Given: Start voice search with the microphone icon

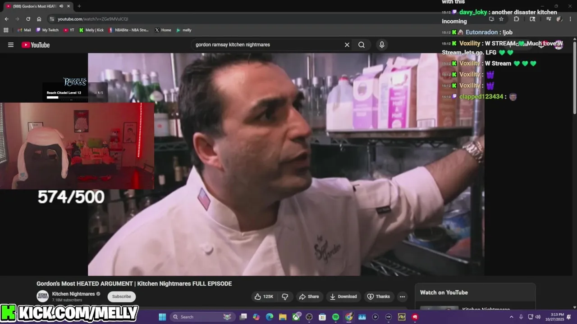Looking at the screenshot, I should point(382,45).
